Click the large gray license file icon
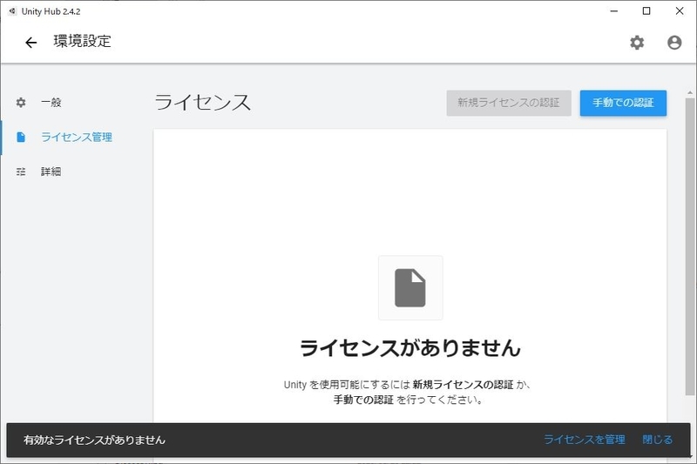The image size is (697, 464). [x=409, y=288]
